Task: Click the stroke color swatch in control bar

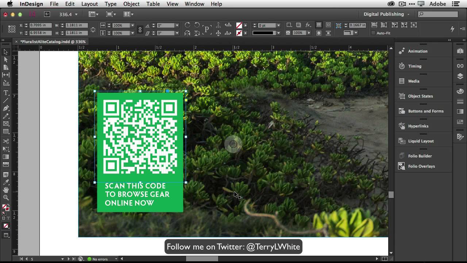Action: [x=239, y=33]
